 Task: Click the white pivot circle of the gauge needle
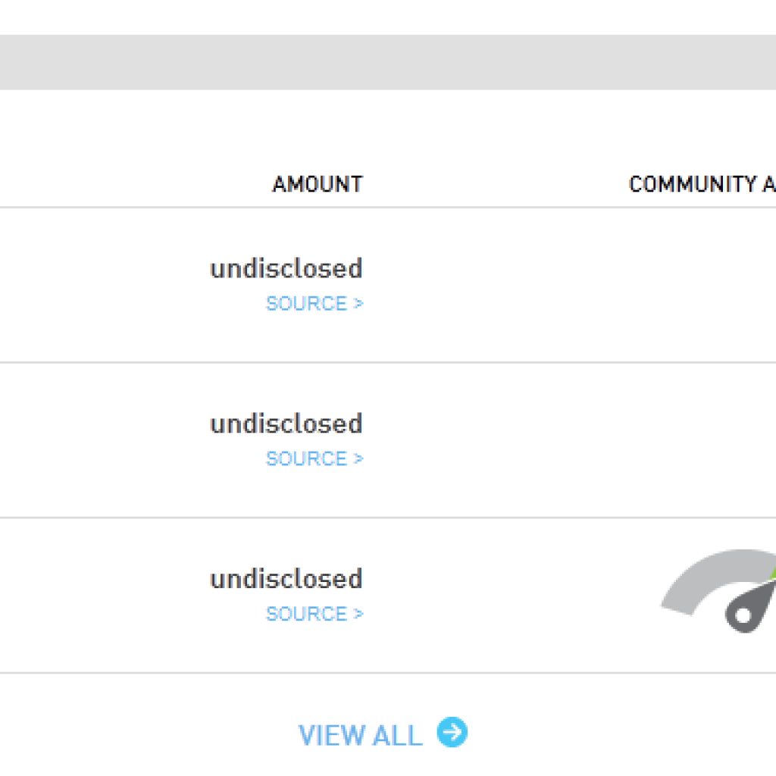[743, 615]
